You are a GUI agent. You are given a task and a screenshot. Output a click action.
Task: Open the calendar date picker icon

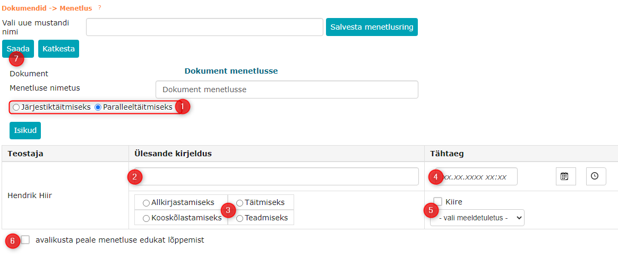pos(565,176)
